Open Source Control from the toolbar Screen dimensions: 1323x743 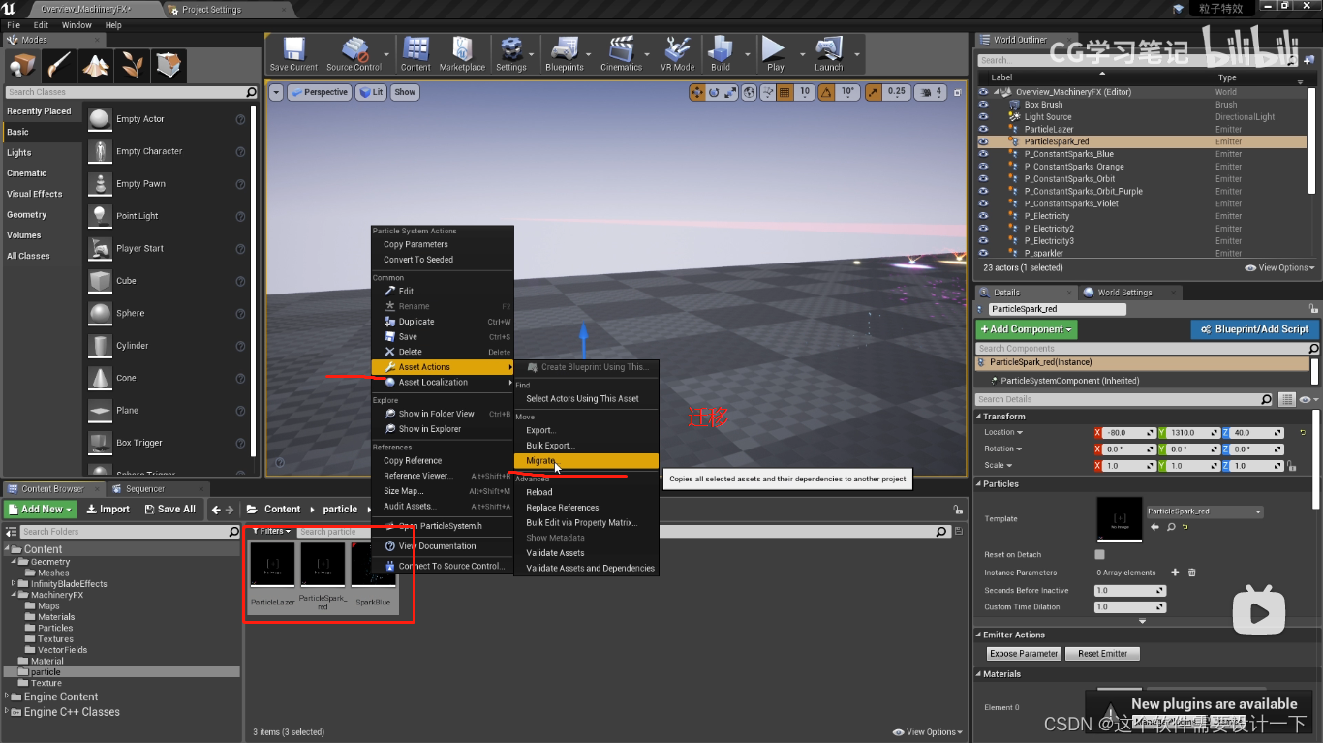pyautogui.click(x=354, y=53)
